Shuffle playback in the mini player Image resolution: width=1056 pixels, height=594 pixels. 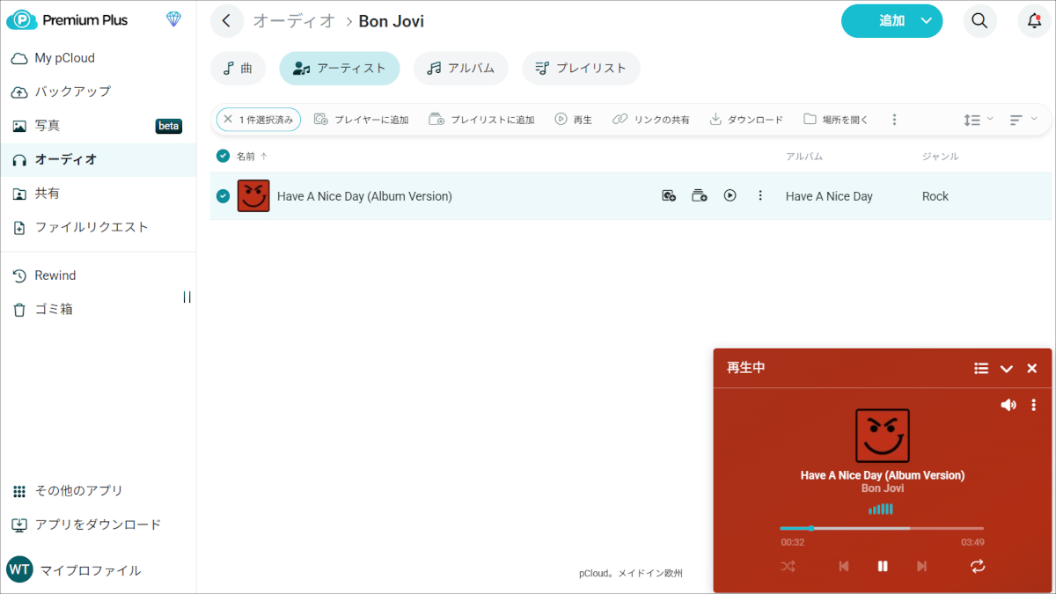point(788,566)
